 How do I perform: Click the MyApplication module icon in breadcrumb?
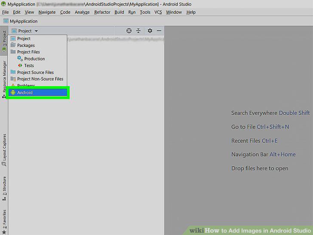point(6,21)
